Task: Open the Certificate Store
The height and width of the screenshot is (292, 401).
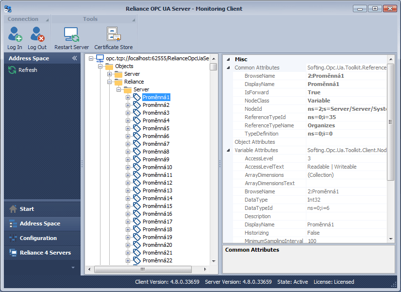Action: [x=113, y=34]
